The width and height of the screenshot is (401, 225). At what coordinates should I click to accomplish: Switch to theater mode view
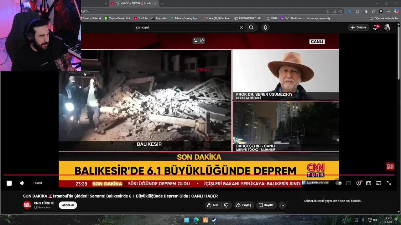pyautogui.click(x=369, y=183)
